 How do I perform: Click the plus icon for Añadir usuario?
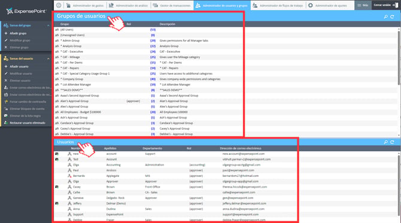[x=6, y=66]
